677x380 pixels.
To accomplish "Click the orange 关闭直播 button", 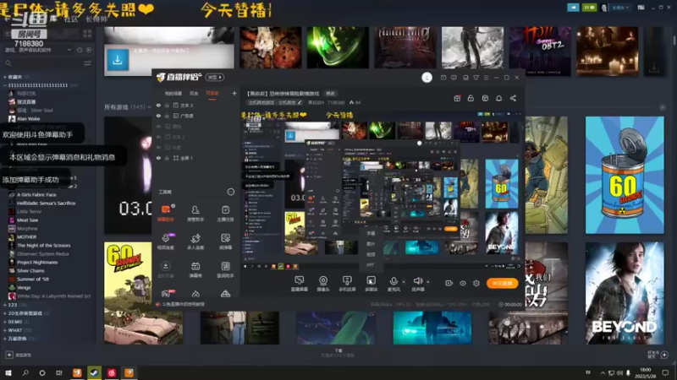I will [x=502, y=283].
